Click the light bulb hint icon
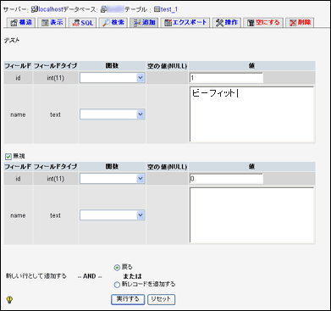This screenshot has width=331, height=311. coord(9,300)
